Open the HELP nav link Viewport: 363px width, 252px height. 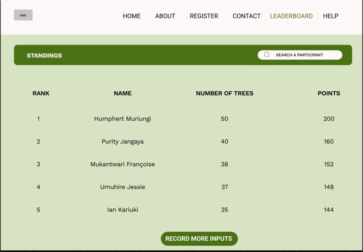(331, 16)
